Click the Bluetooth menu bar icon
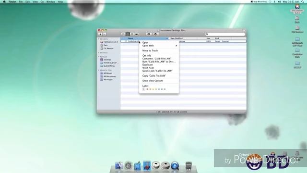 coord(274,2)
